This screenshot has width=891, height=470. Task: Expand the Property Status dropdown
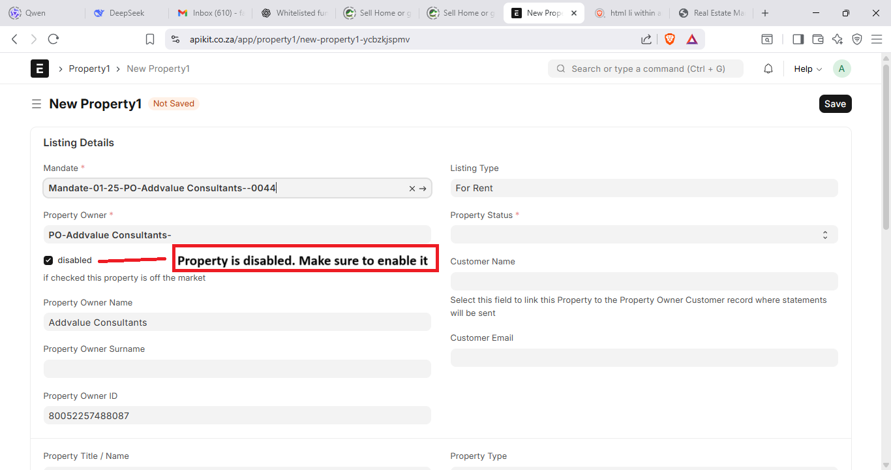[643, 234]
